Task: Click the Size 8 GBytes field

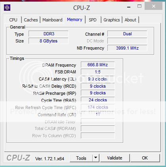Action: [x=48, y=41]
